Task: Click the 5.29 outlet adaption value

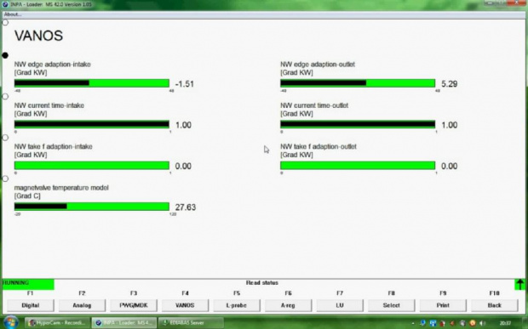Action: tap(449, 83)
